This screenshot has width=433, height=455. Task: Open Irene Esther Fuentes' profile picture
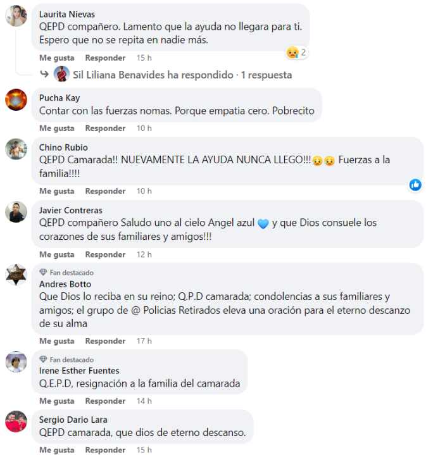16,362
